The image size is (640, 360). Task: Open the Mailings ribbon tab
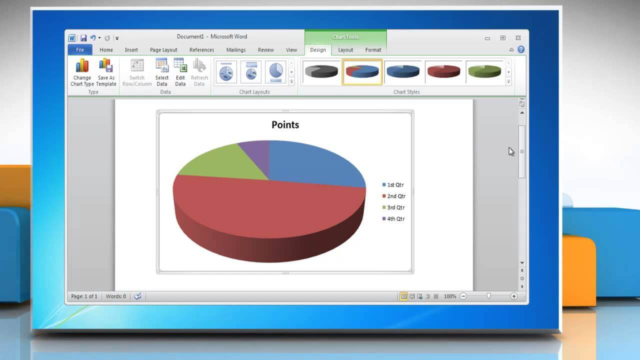pyautogui.click(x=235, y=49)
